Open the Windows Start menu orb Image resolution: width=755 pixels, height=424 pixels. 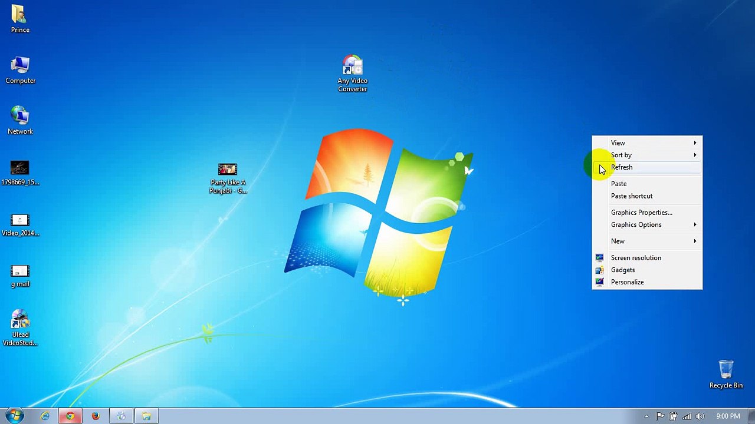click(x=14, y=416)
